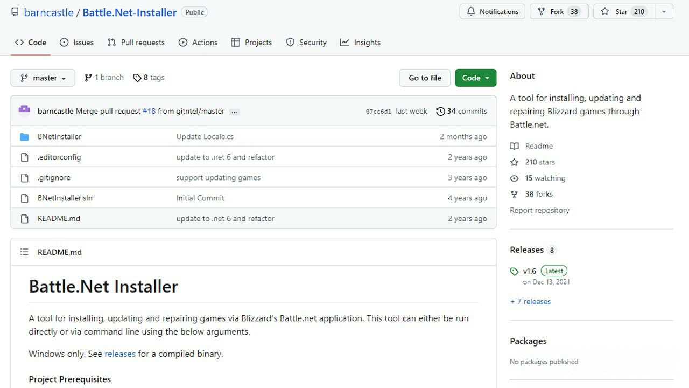This screenshot has width=689, height=388.
Task: Open the .gitignore file
Action: [x=54, y=178]
